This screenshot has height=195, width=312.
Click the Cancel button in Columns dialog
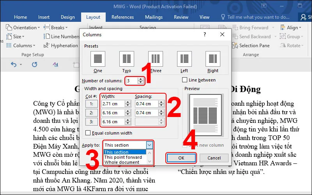(x=214, y=158)
